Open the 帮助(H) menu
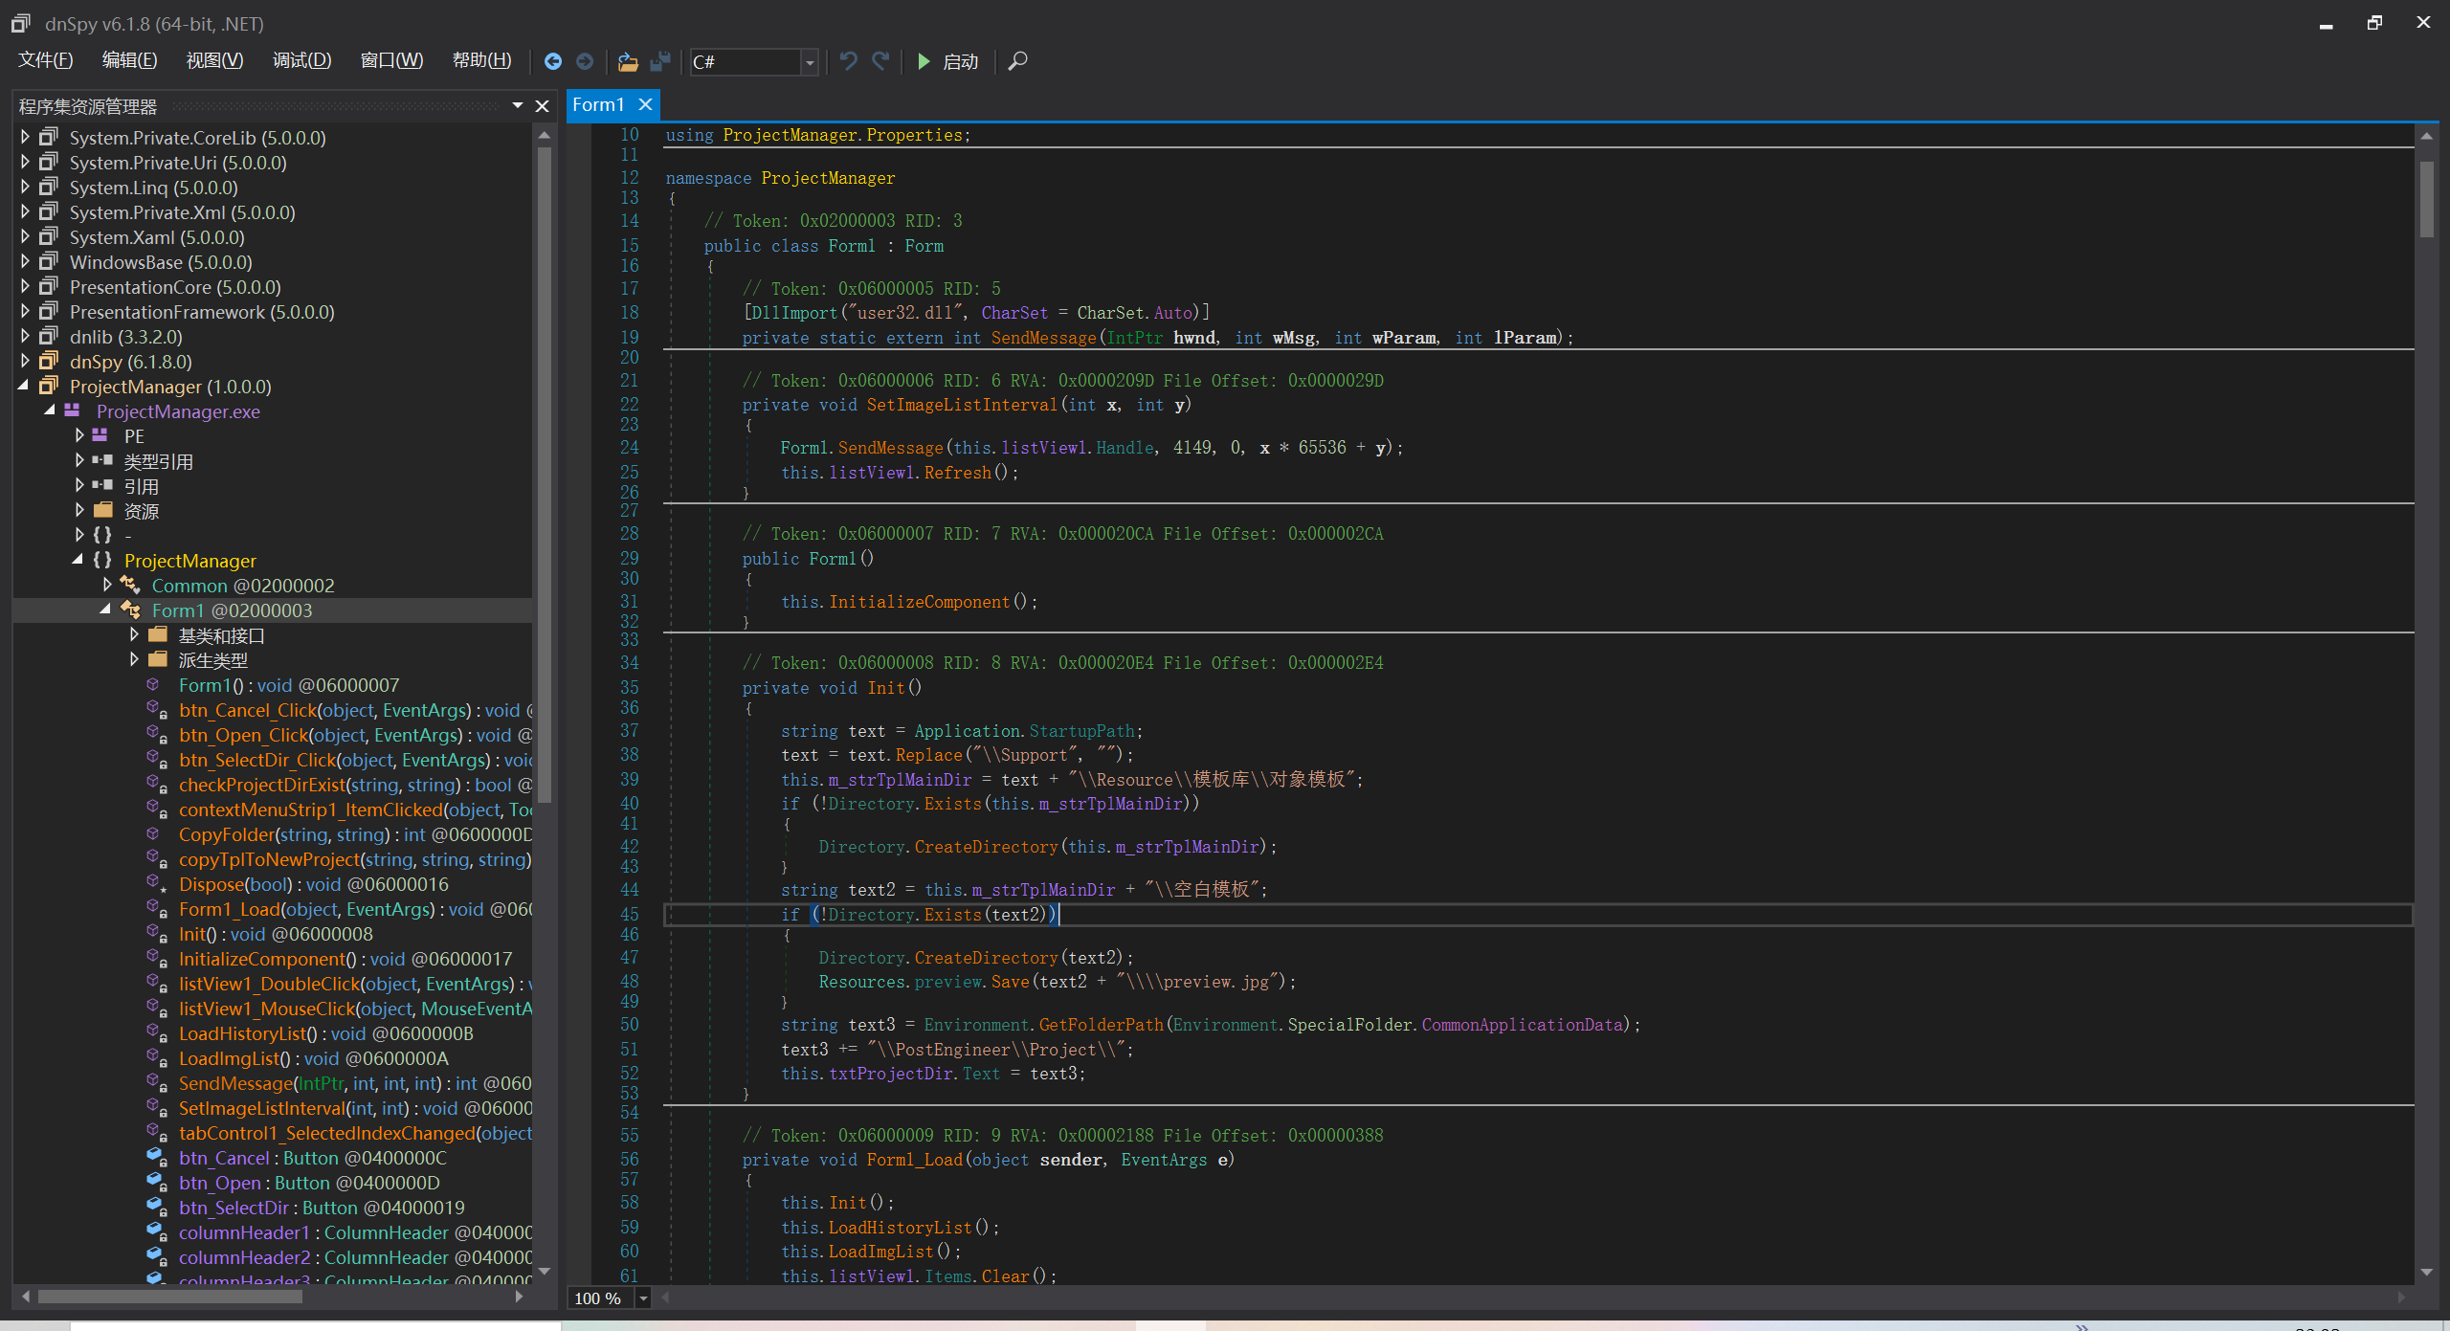Viewport: 2450px width, 1331px height. click(x=481, y=60)
